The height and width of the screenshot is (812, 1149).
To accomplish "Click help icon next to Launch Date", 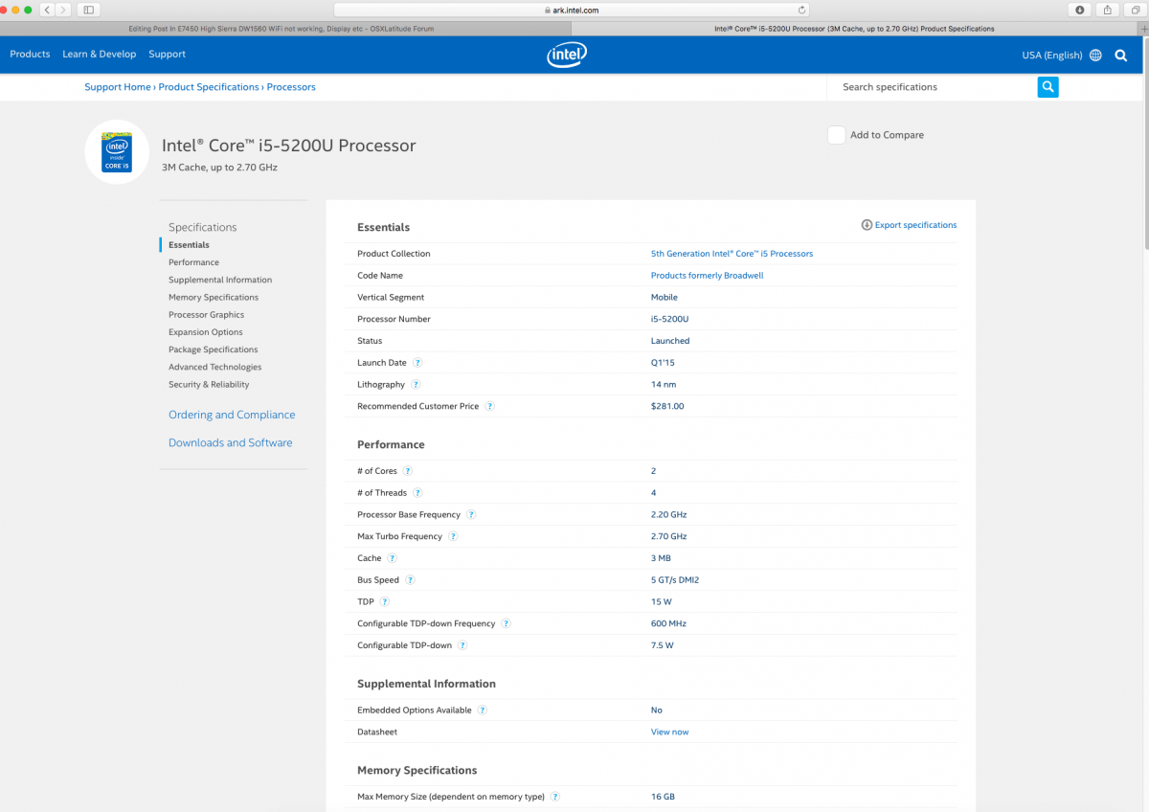I will [417, 363].
